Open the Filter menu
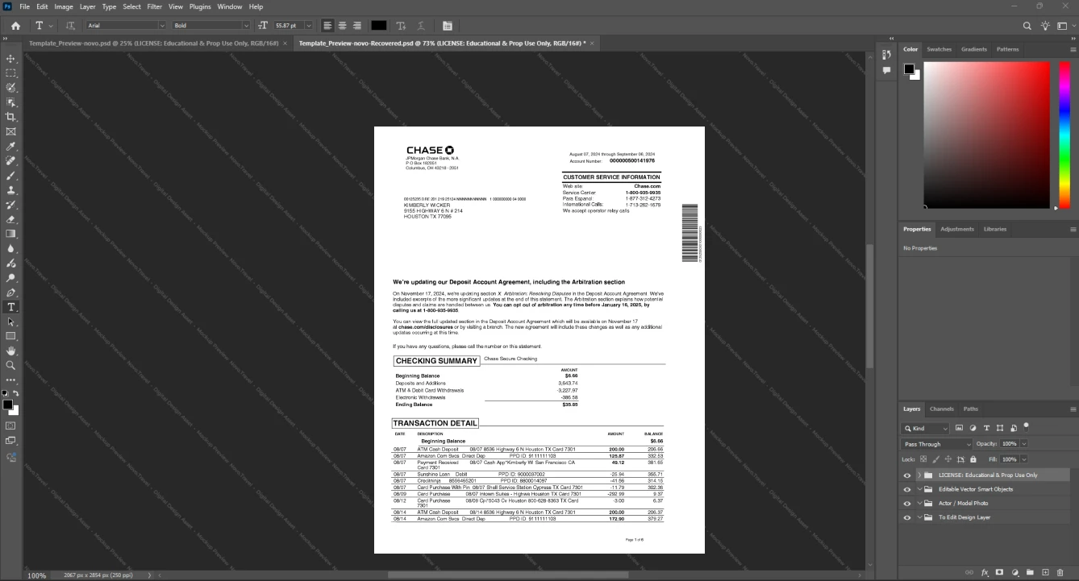This screenshot has height=581, width=1079. [154, 6]
